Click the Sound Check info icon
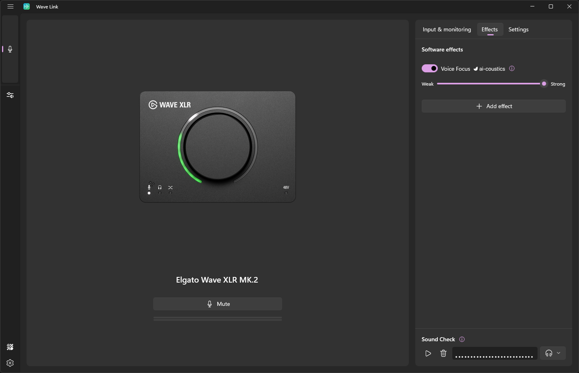 pos(462,339)
